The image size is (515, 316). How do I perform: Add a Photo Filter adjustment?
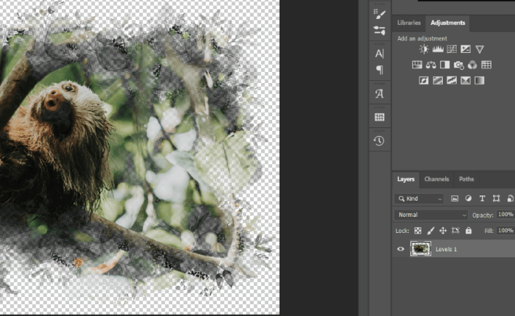point(458,65)
